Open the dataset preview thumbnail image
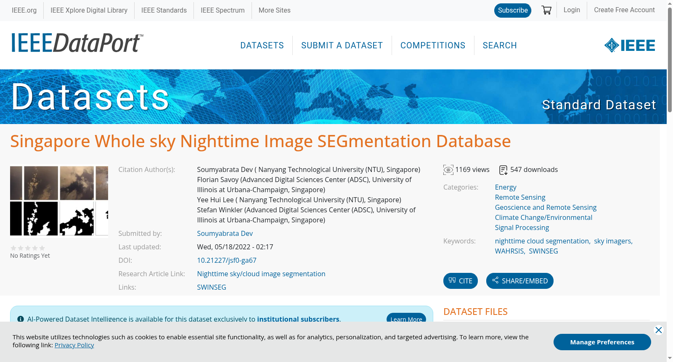This screenshot has width=673, height=362. tap(59, 201)
